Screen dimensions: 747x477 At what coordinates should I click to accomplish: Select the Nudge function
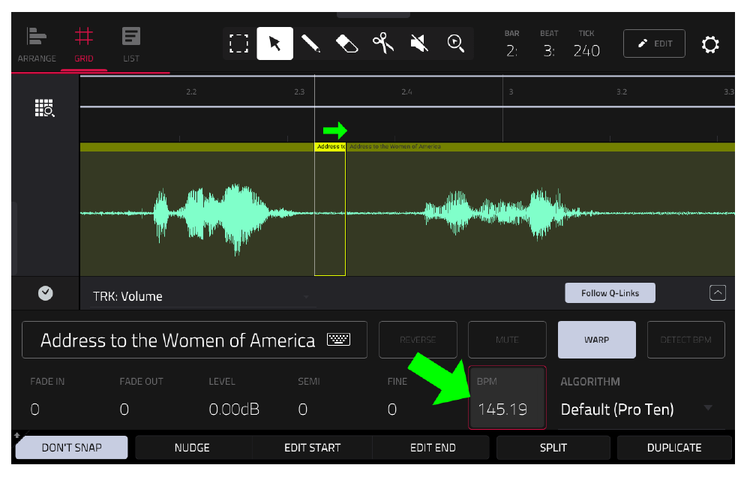click(x=192, y=448)
